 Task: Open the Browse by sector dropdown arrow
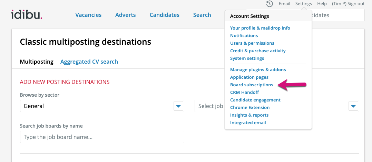coord(178,106)
